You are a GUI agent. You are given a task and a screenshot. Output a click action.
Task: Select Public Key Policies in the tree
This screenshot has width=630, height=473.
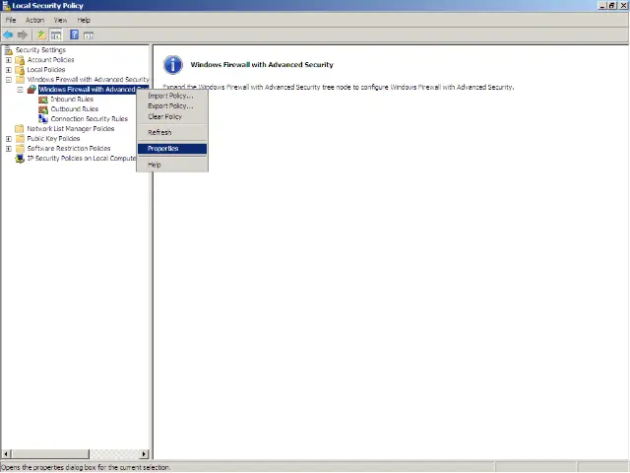[x=53, y=139]
